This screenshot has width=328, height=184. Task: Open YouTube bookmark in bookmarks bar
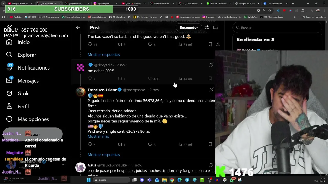[16, 17]
